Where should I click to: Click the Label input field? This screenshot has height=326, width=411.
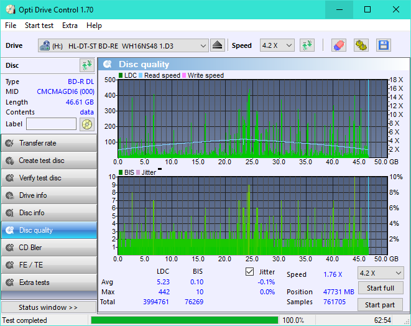click(x=51, y=124)
